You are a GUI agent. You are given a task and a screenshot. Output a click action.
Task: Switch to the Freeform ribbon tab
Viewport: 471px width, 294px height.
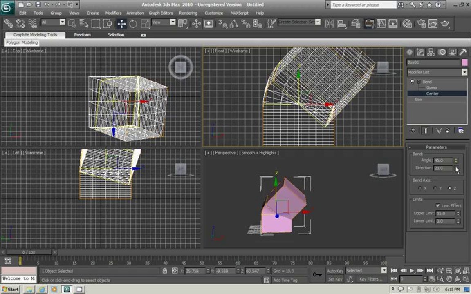(x=82, y=35)
